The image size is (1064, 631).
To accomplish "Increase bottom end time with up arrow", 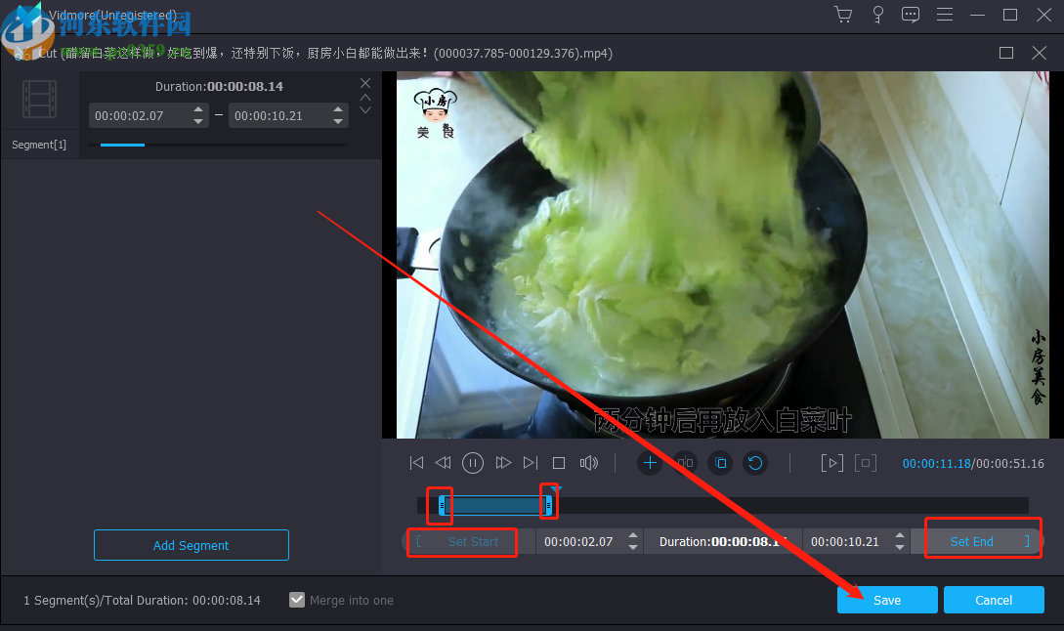I will click(x=900, y=535).
